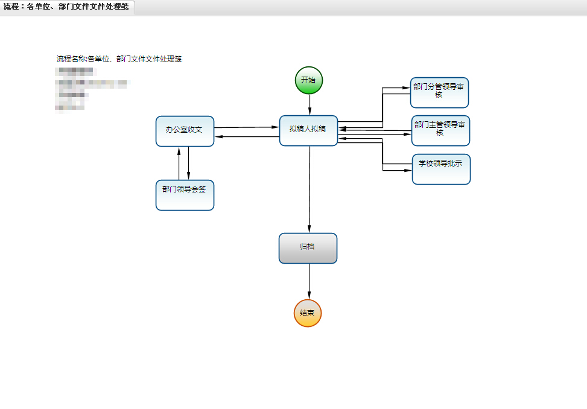Viewport: 587px width, 409px height.
Task: Select the 部门领导会签 workflow node
Action: point(185,195)
